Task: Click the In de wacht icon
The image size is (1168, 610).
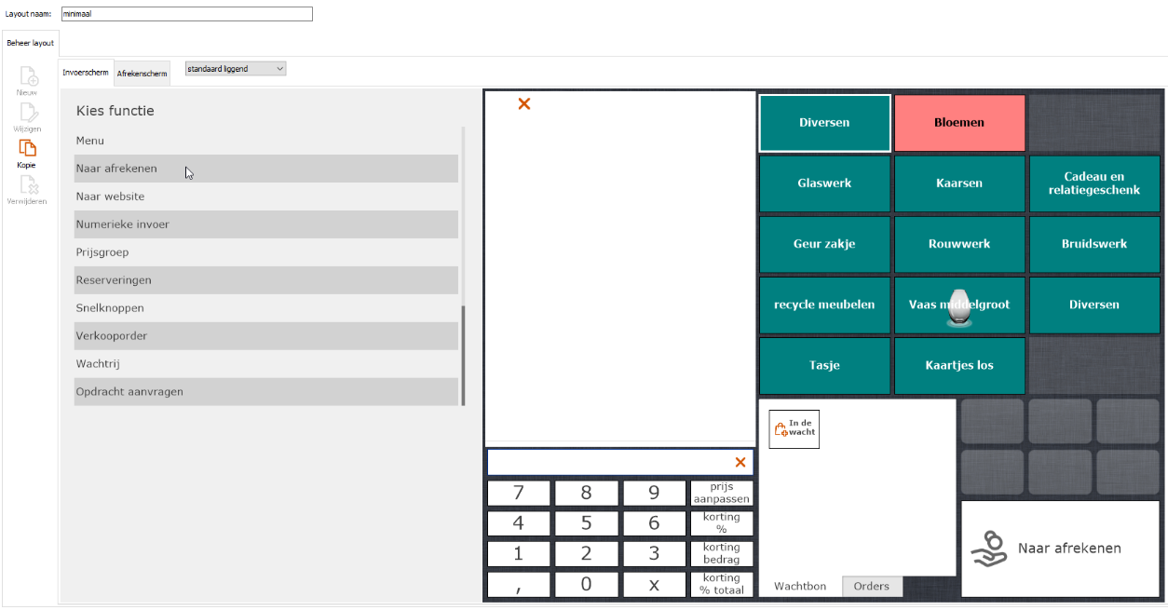Action: (794, 428)
